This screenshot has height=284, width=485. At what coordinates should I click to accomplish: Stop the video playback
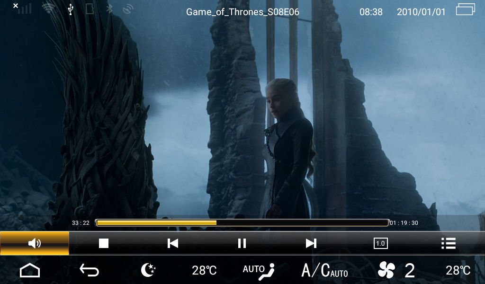pyautogui.click(x=104, y=243)
